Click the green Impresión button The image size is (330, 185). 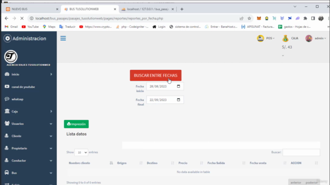point(76,124)
